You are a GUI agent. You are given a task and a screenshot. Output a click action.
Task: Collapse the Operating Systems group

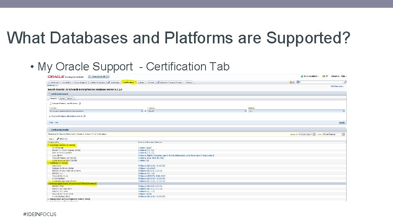(x=48, y=145)
